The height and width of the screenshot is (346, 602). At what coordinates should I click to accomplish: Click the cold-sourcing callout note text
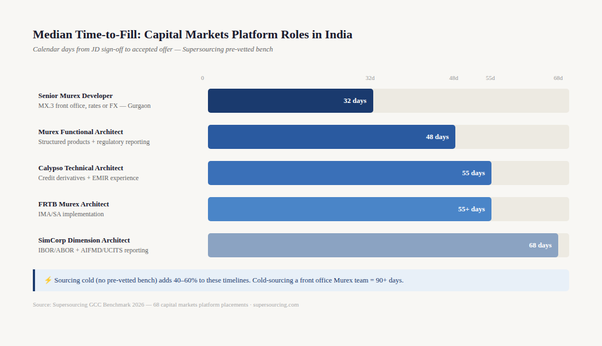(229, 280)
